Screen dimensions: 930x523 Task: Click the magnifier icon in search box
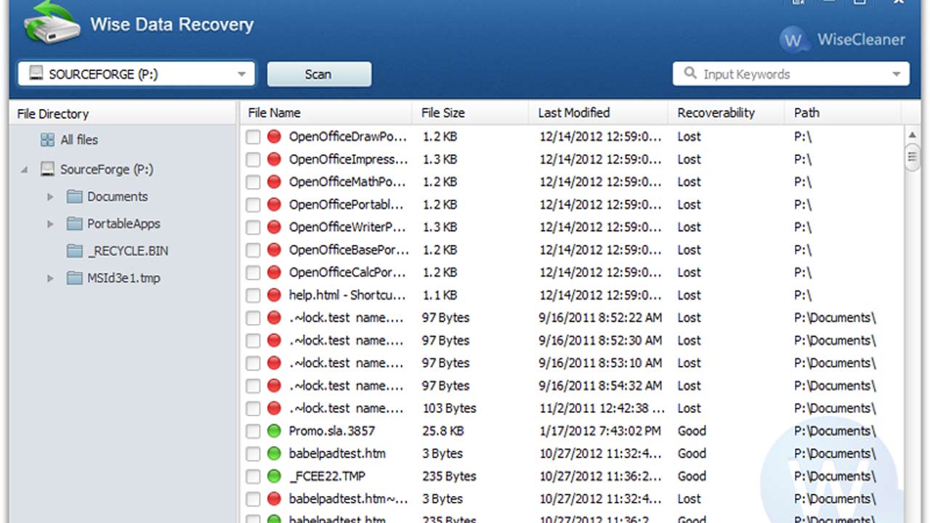coord(690,74)
